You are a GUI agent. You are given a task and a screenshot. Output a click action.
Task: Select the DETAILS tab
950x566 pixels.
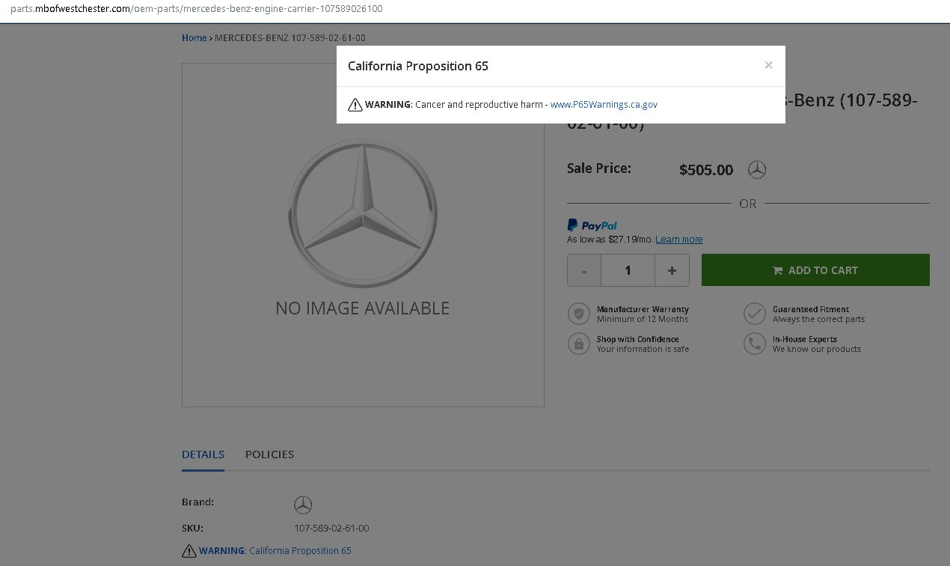tap(203, 454)
